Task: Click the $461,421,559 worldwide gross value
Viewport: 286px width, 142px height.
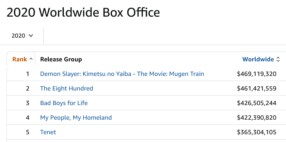Action: (256, 88)
